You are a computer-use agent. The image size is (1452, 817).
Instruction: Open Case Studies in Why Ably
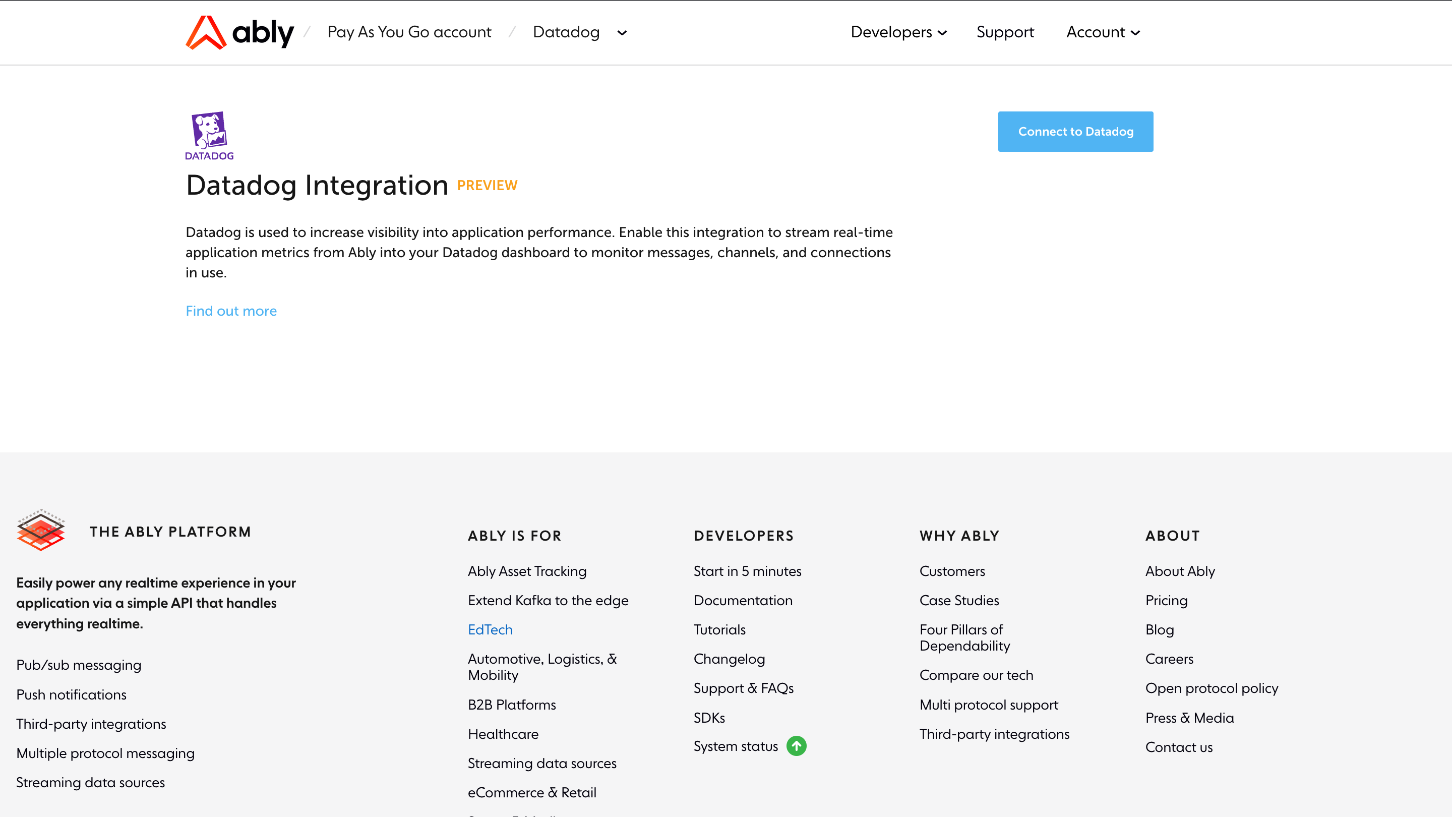coord(959,600)
